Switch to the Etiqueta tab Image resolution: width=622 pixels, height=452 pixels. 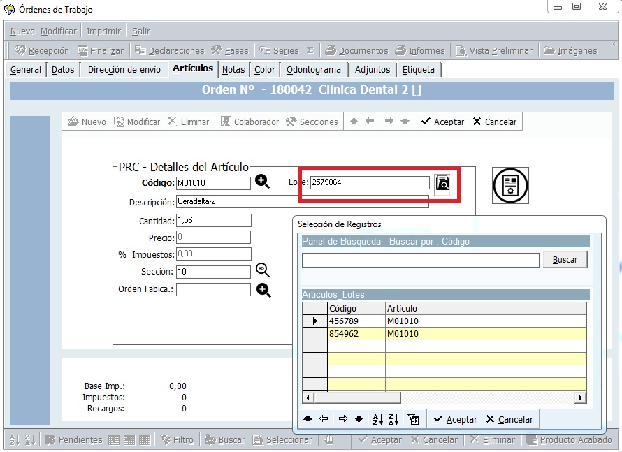pyautogui.click(x=419, y=68)
